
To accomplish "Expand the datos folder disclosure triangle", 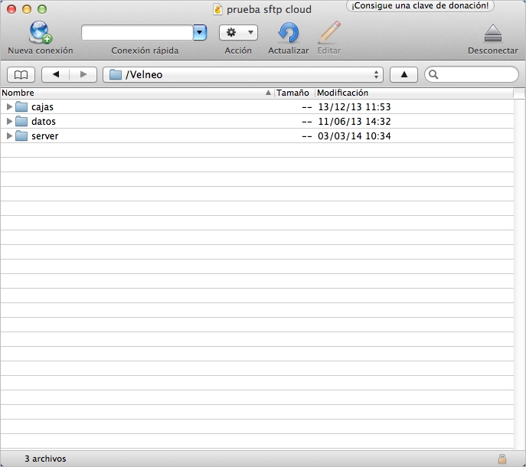I will click(9, 122).
